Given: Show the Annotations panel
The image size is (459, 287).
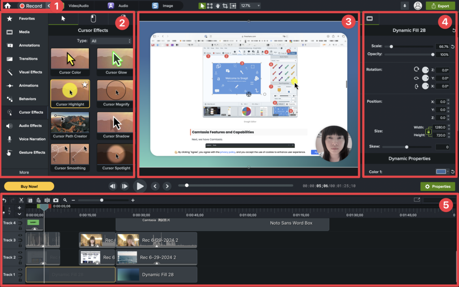Looking at the screenshot, I should (x=25, y=45).
